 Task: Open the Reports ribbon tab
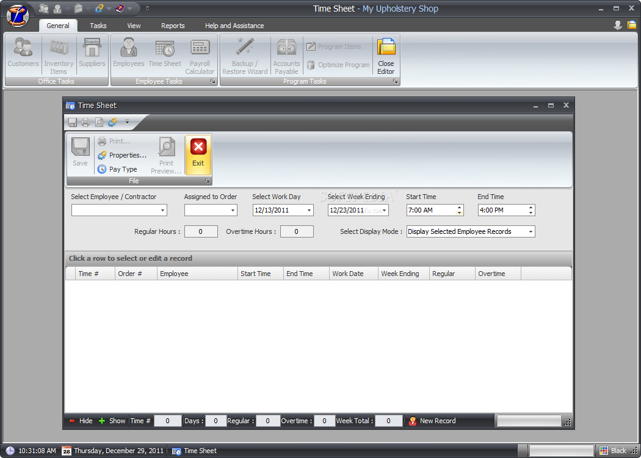click(x=173, y=26)
